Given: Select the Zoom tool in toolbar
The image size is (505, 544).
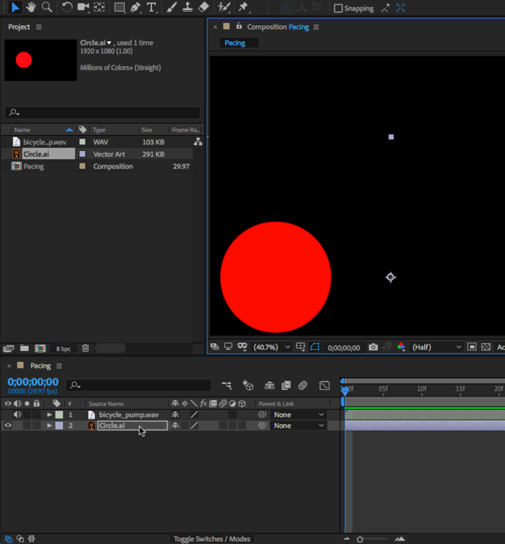Looking at the screenshot, I should pyautogui.click(x=47, y=7).
